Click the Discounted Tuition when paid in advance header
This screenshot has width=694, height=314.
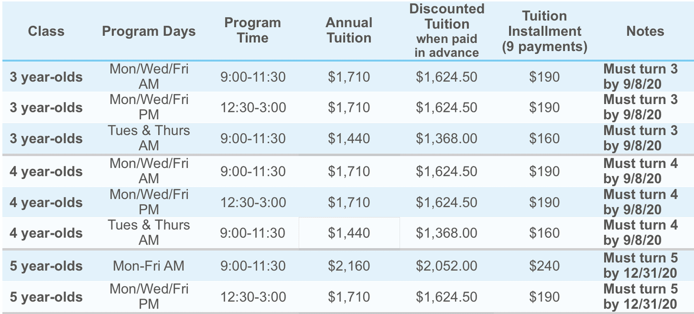pos(447,31)
